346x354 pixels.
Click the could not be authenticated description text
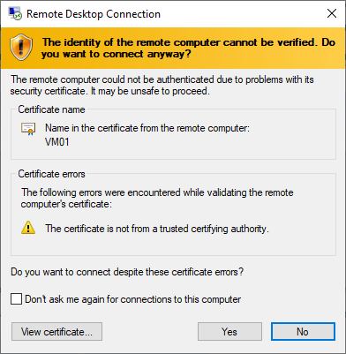(162, 86)
